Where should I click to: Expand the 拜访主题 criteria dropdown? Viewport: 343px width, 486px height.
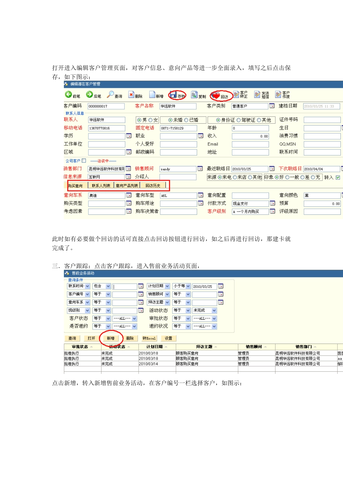167,302
